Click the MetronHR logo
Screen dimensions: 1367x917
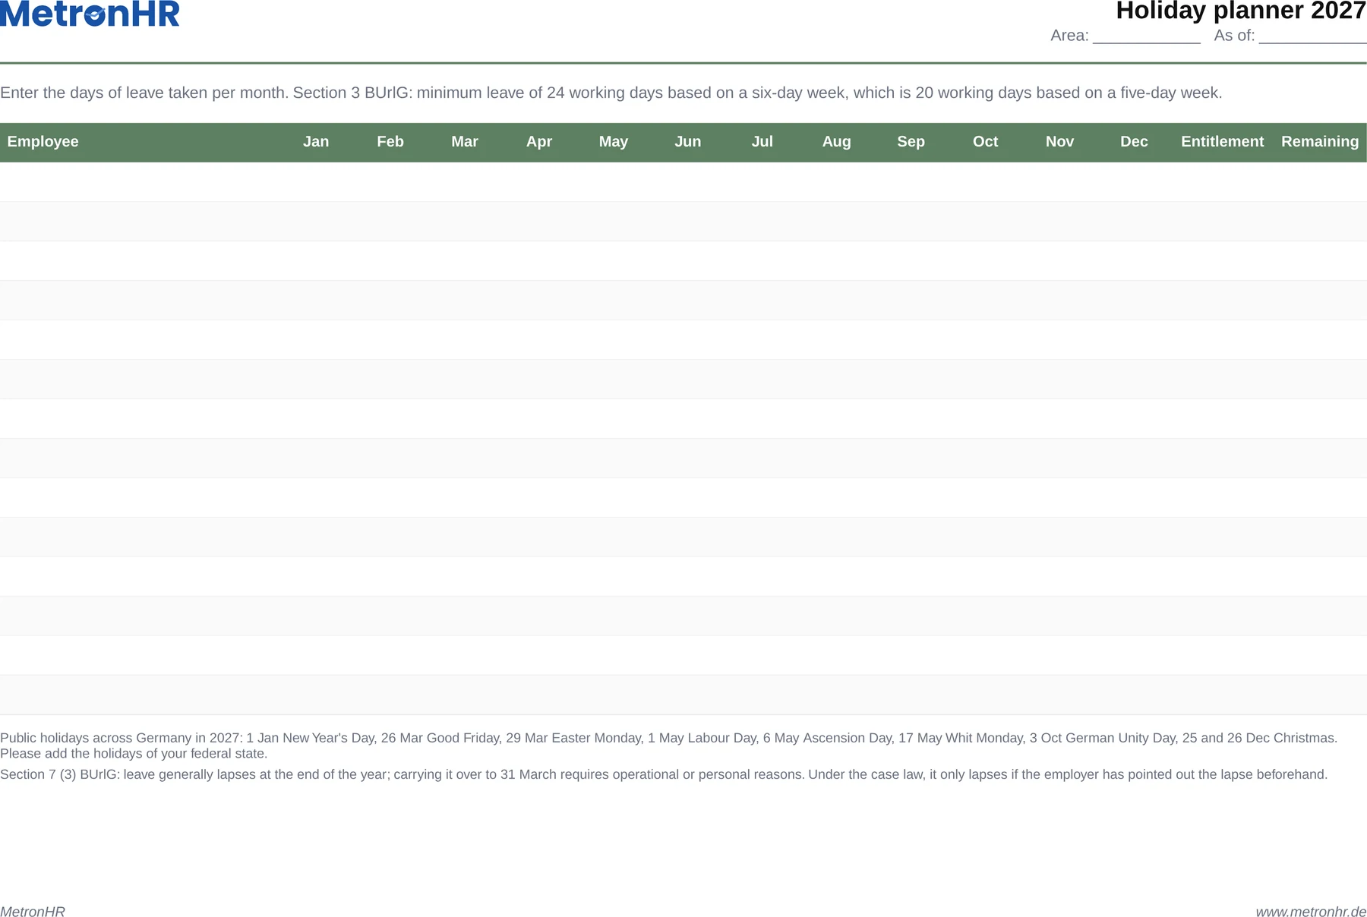point(90,14)
